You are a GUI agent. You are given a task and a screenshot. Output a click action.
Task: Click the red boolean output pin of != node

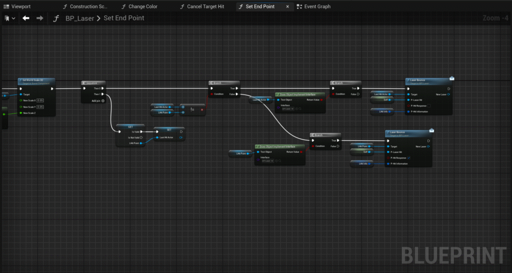(x=202, y=109)
